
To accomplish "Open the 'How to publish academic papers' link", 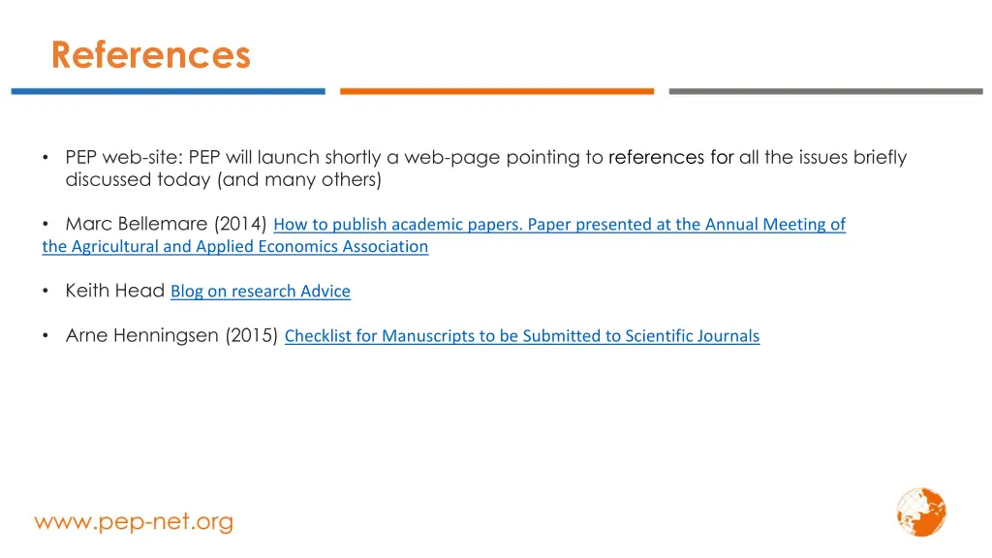I will click(559, 224).
